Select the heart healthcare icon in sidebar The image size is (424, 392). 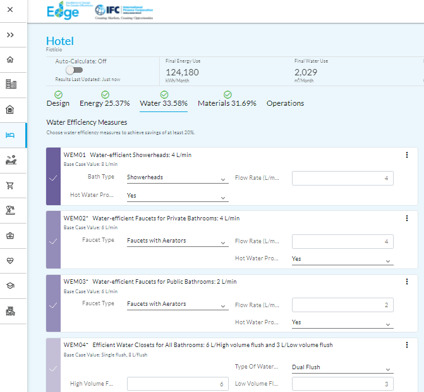pyautogui.click(x=10, y=260)
